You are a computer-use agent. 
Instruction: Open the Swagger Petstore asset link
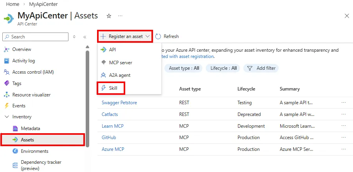point(119,103)
